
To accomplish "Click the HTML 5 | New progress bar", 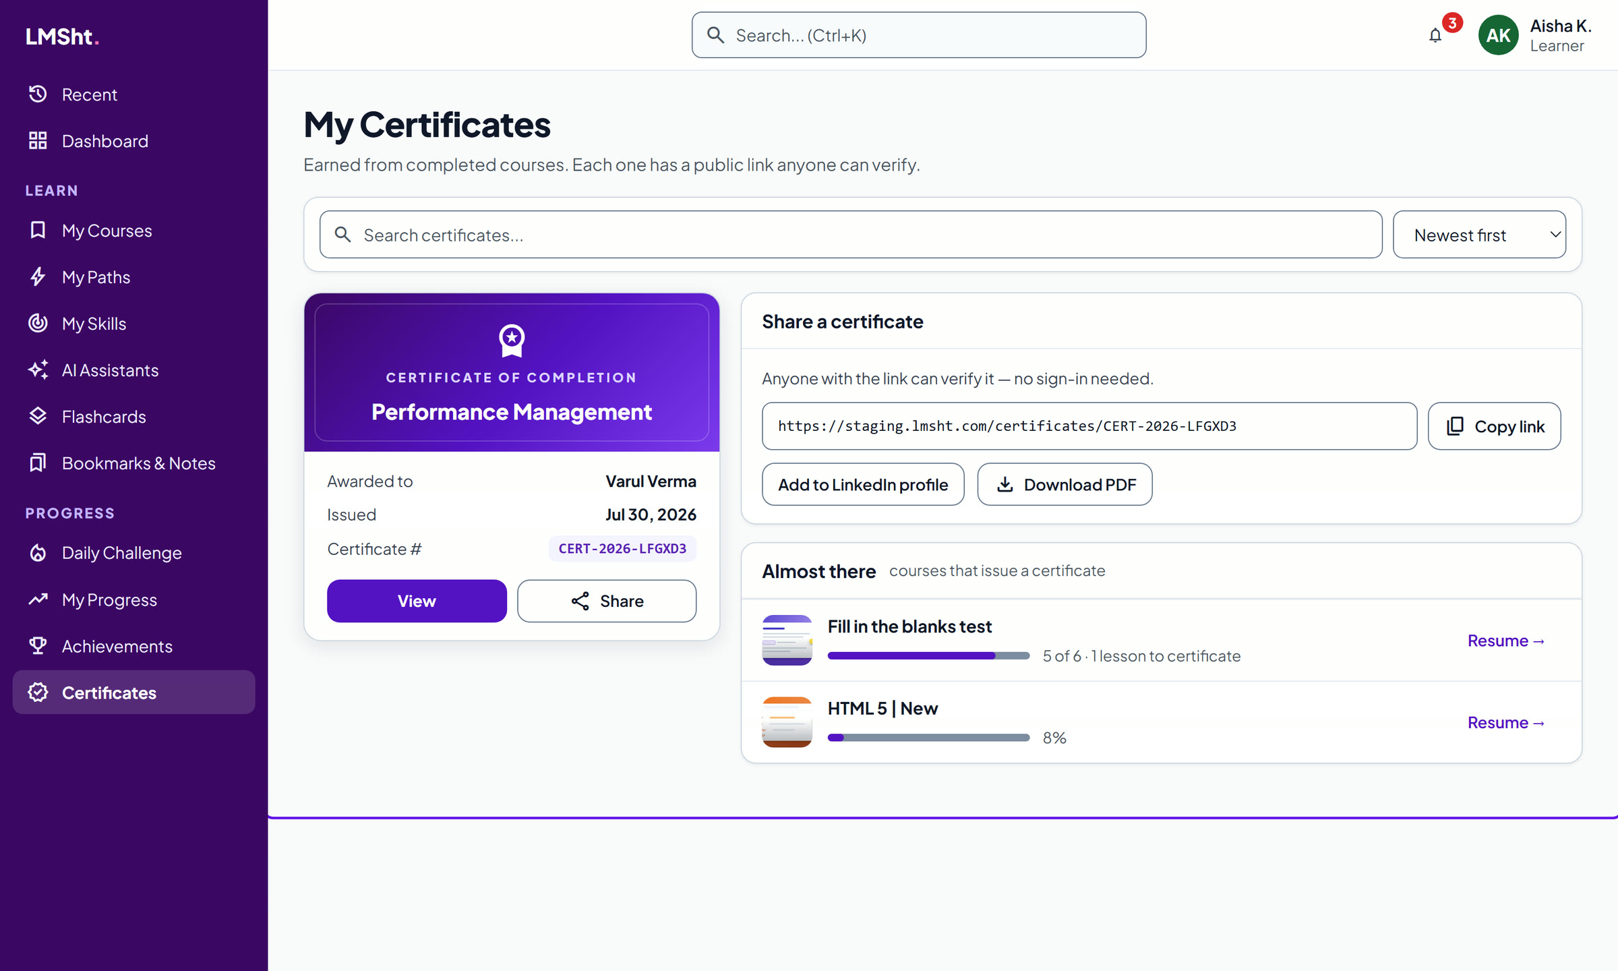I will [928, 737].
